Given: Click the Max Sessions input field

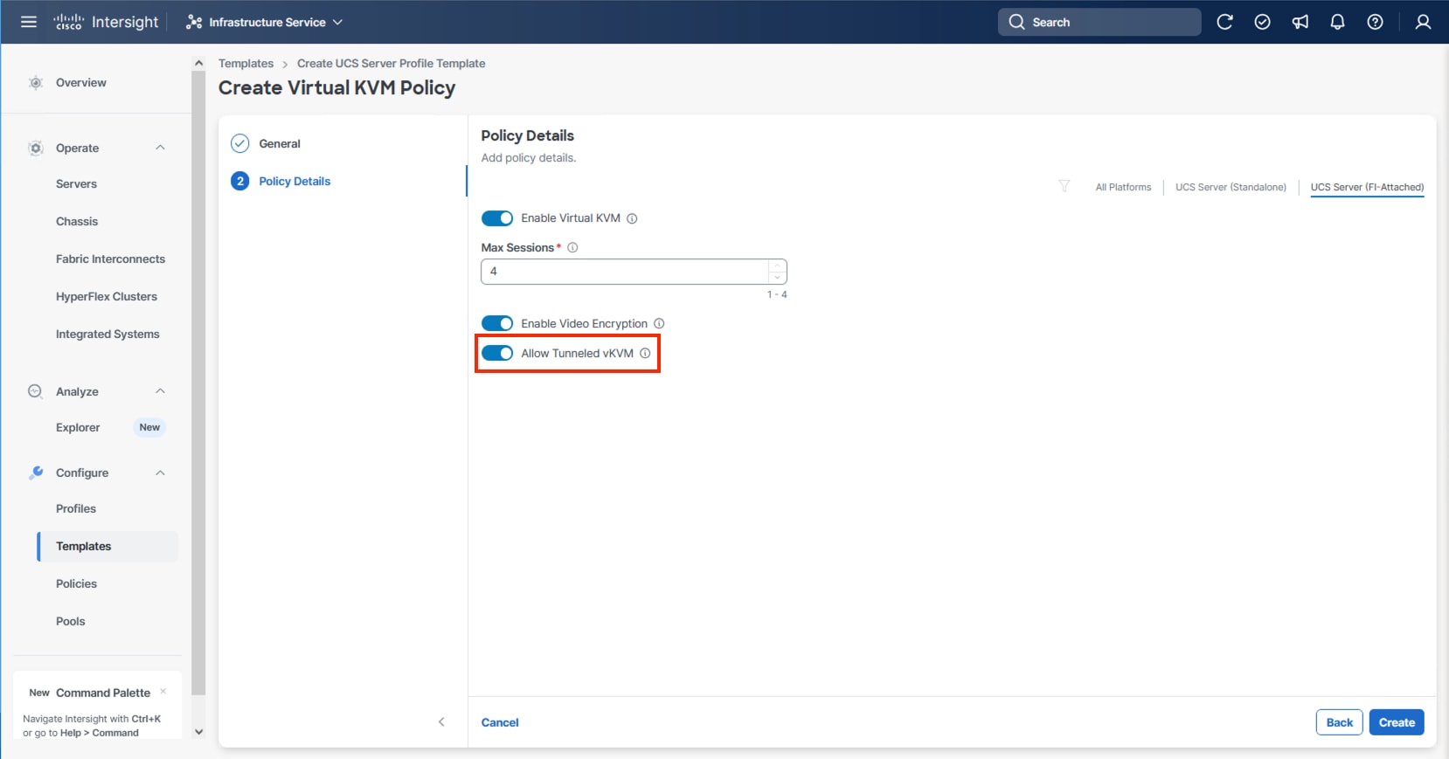Looking at the screenshot, I should click(x=625, y=272).
